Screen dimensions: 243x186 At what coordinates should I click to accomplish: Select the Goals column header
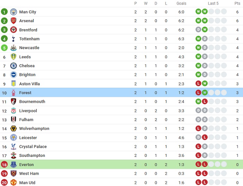pos(181,4)
